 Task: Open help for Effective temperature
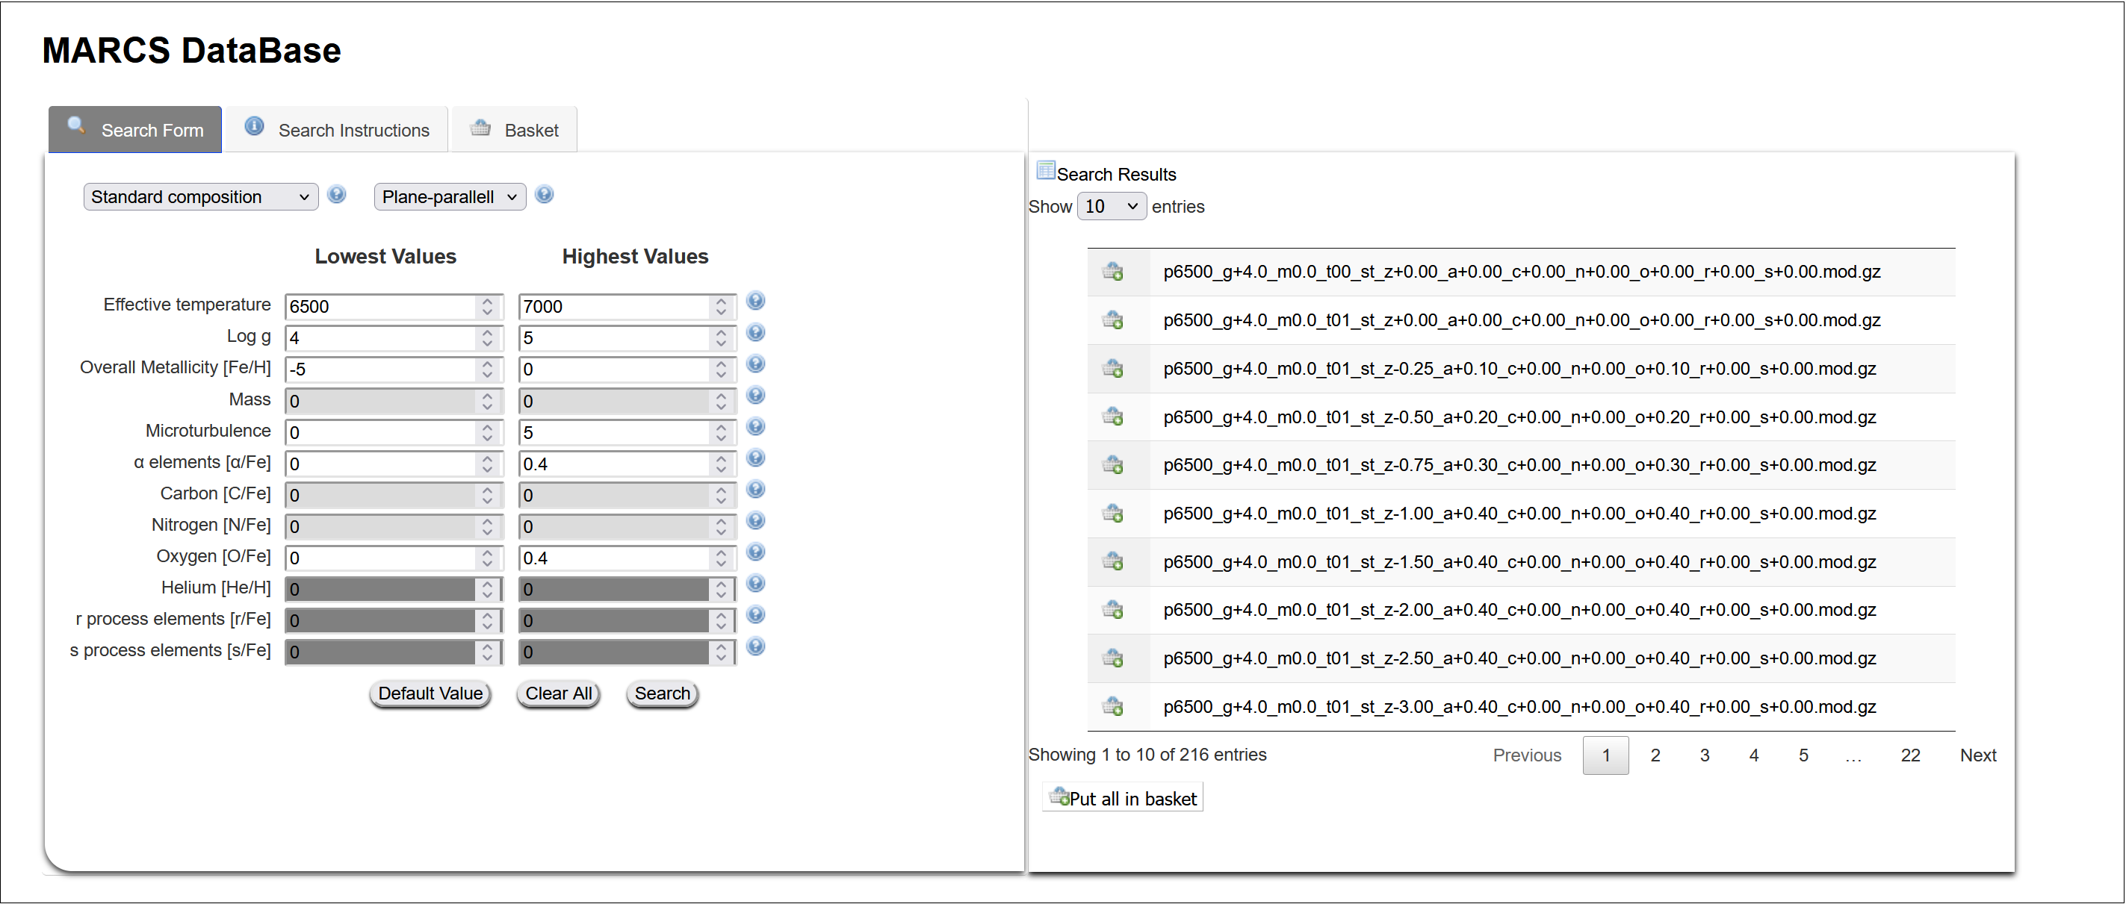click(755, 301)
